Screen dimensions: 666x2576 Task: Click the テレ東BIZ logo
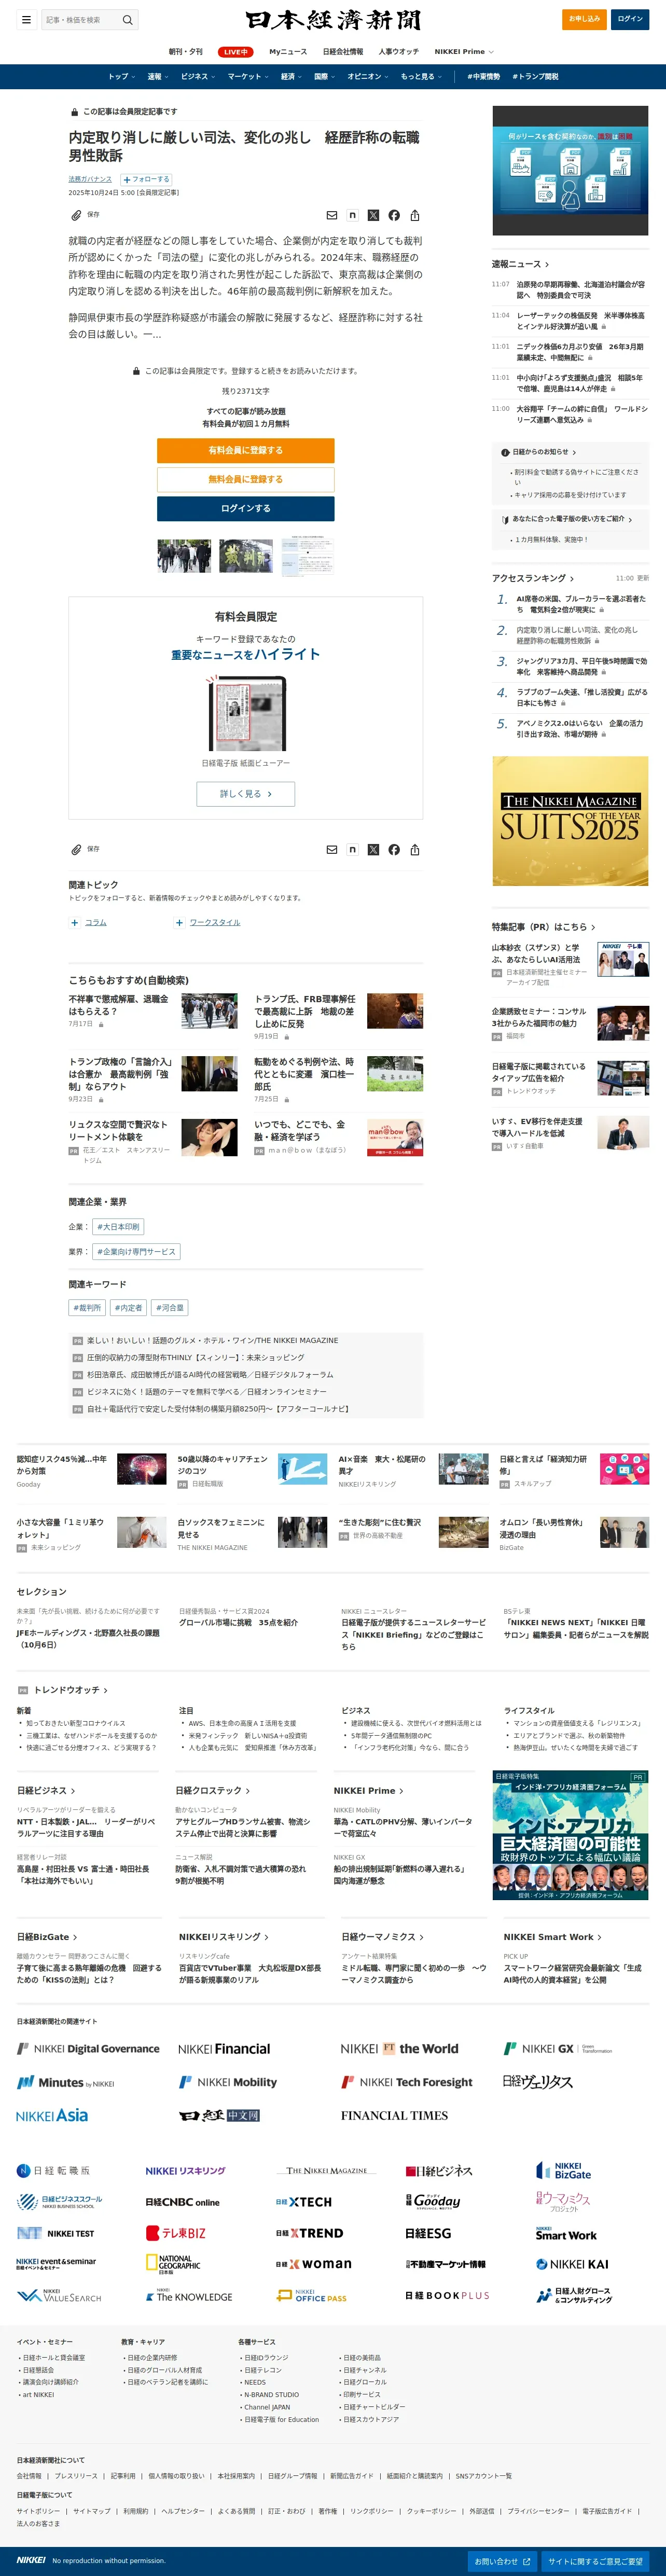point(176,2233)
